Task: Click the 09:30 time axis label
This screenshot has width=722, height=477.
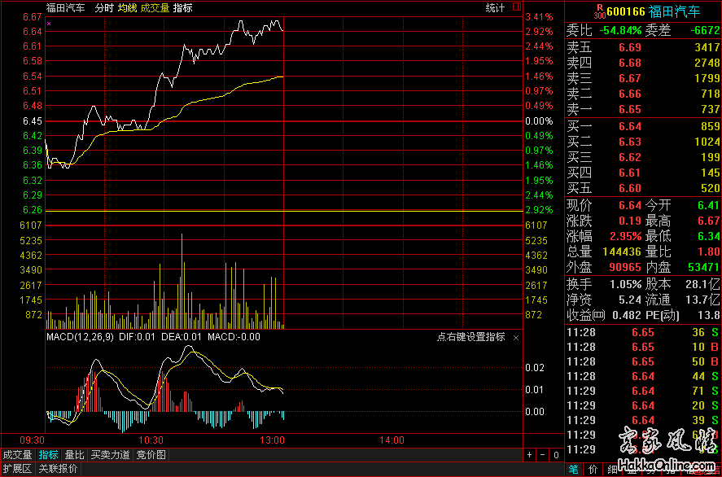Action: coord(33,440)
